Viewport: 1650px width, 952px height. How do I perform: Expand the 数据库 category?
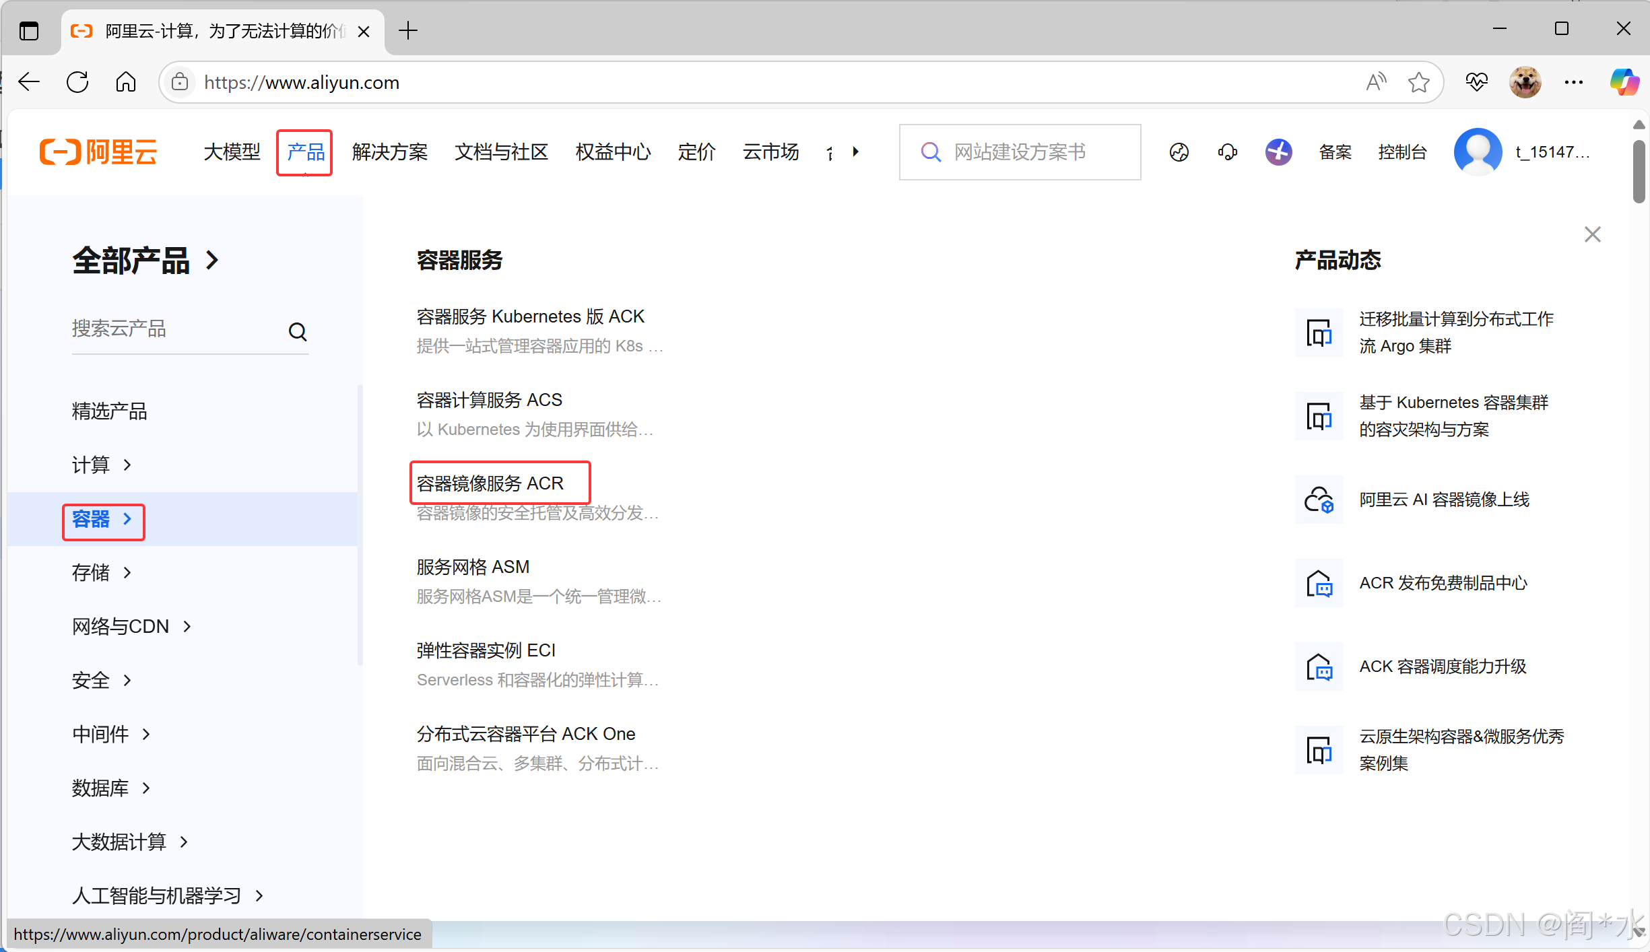point(110,788)
